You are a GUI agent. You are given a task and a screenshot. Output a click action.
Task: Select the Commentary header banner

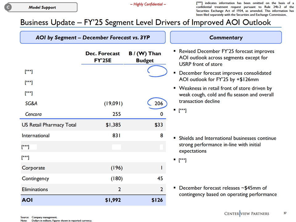(226, 37)
